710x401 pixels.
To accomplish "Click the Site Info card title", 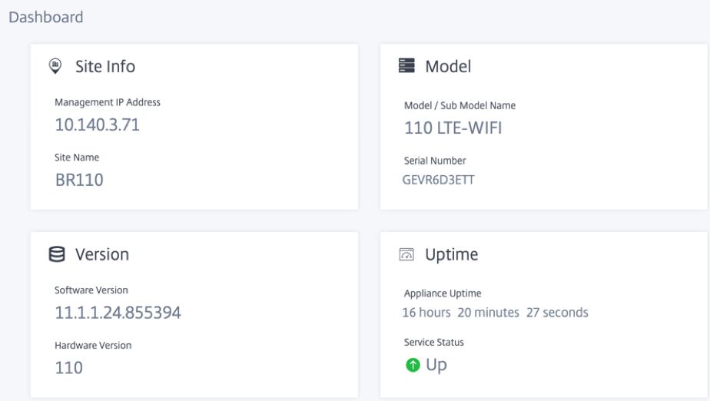I will tap(105, 67).
